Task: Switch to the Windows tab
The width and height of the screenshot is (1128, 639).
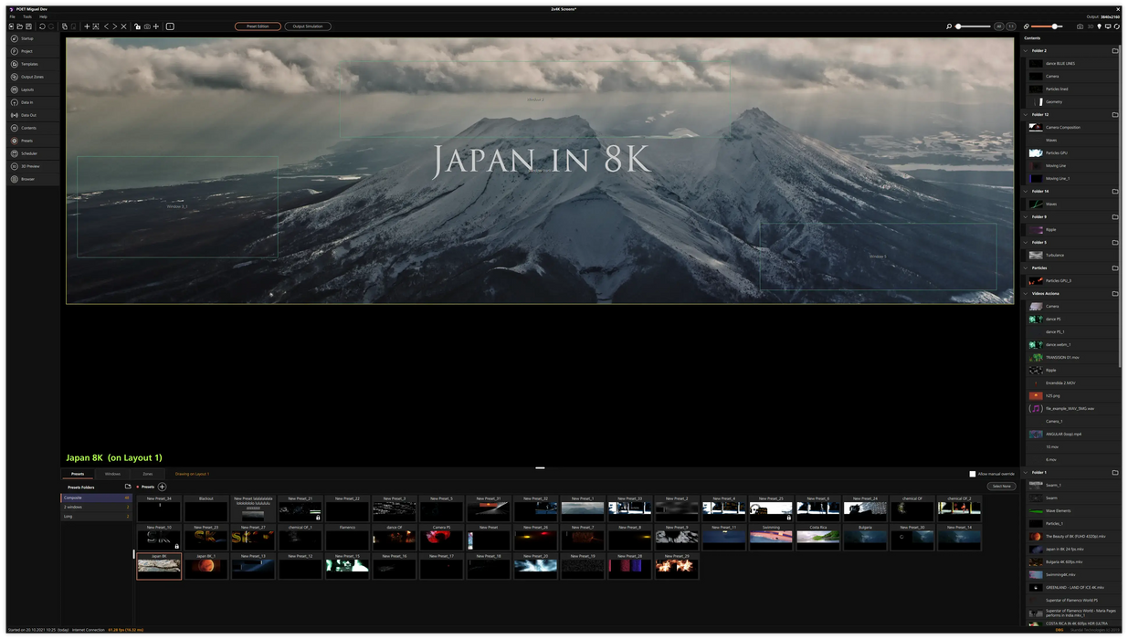Action: pos(112,474)
